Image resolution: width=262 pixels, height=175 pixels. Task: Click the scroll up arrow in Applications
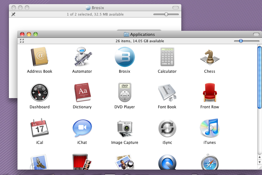click(259, 157)
